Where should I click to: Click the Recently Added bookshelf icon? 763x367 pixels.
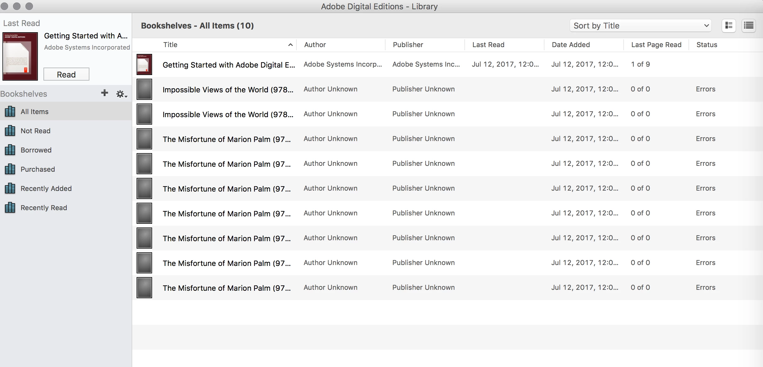coord(10,188)
